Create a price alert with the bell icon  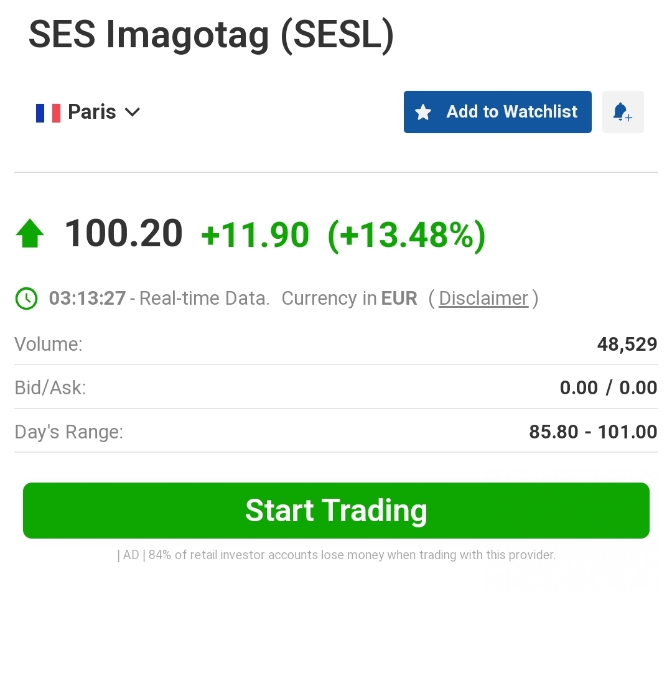pos(622,113)
